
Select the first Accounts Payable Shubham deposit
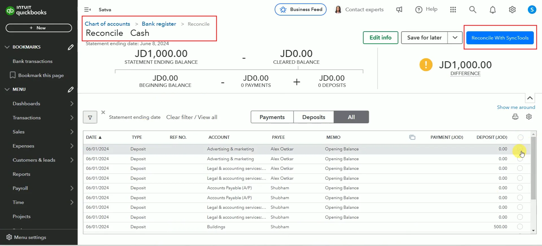coord(520,188)
